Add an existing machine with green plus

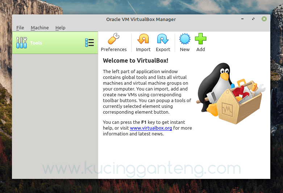(200, 39)
